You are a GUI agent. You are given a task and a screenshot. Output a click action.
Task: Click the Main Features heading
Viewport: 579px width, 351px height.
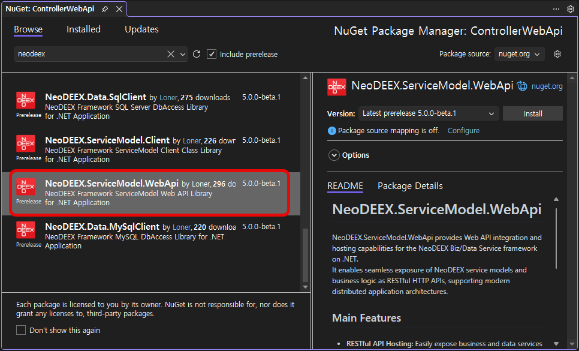point(366,318)
